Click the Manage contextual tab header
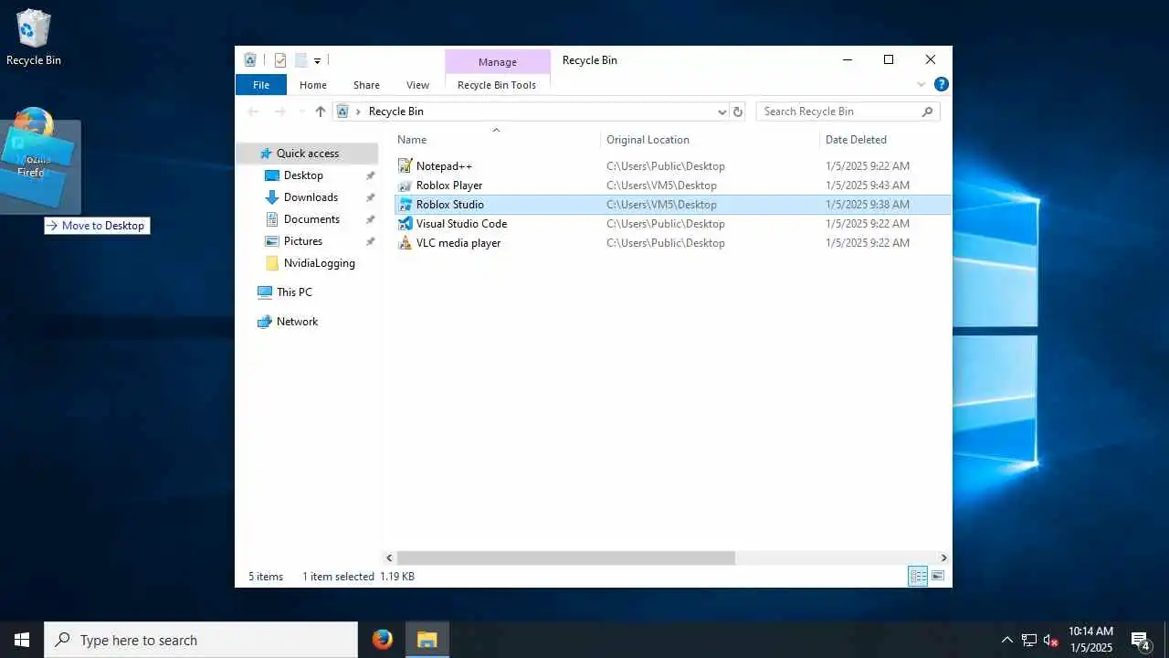The height and width of the screenshot is (658, 1169). pos(498,61)
